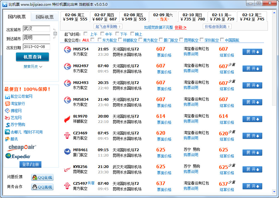Image resolution: width=279 pixels, height=198 pixels.
Task: Tick the 晚上 departure time checkbox
Action: pos(132,34)
